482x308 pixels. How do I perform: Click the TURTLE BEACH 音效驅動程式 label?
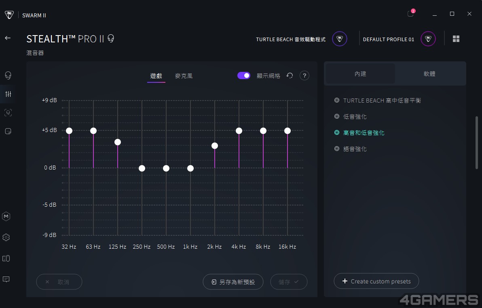pos(291,39)
